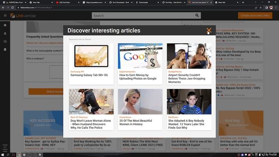Click the share page icon in address bar
The height and width of the screenshot is (157, 279).
[x=256, y=8]
